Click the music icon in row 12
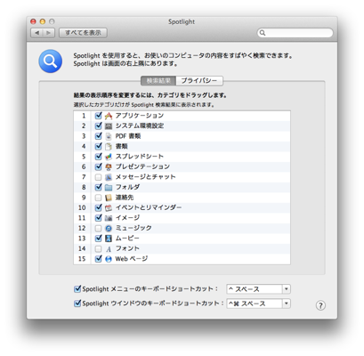 109,229
